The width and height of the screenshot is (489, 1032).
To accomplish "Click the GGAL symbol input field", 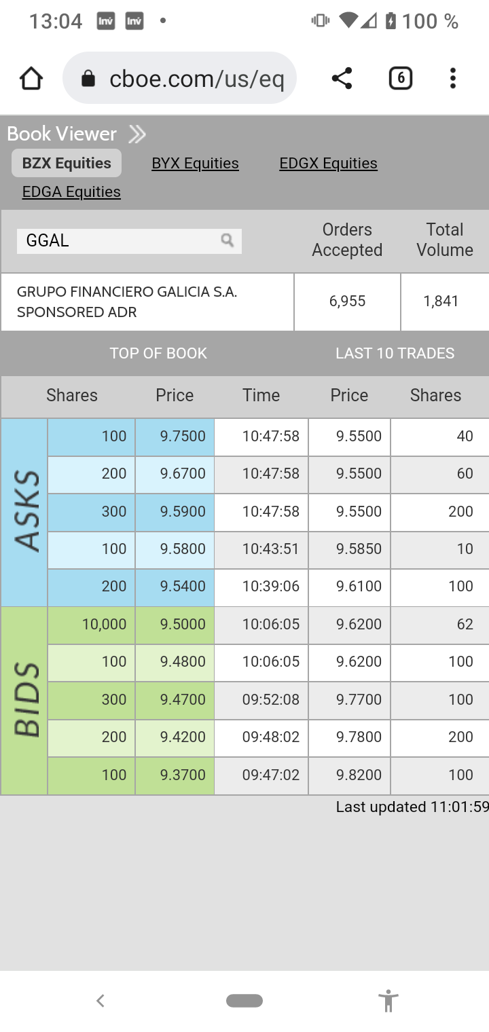I will [119, 241].
